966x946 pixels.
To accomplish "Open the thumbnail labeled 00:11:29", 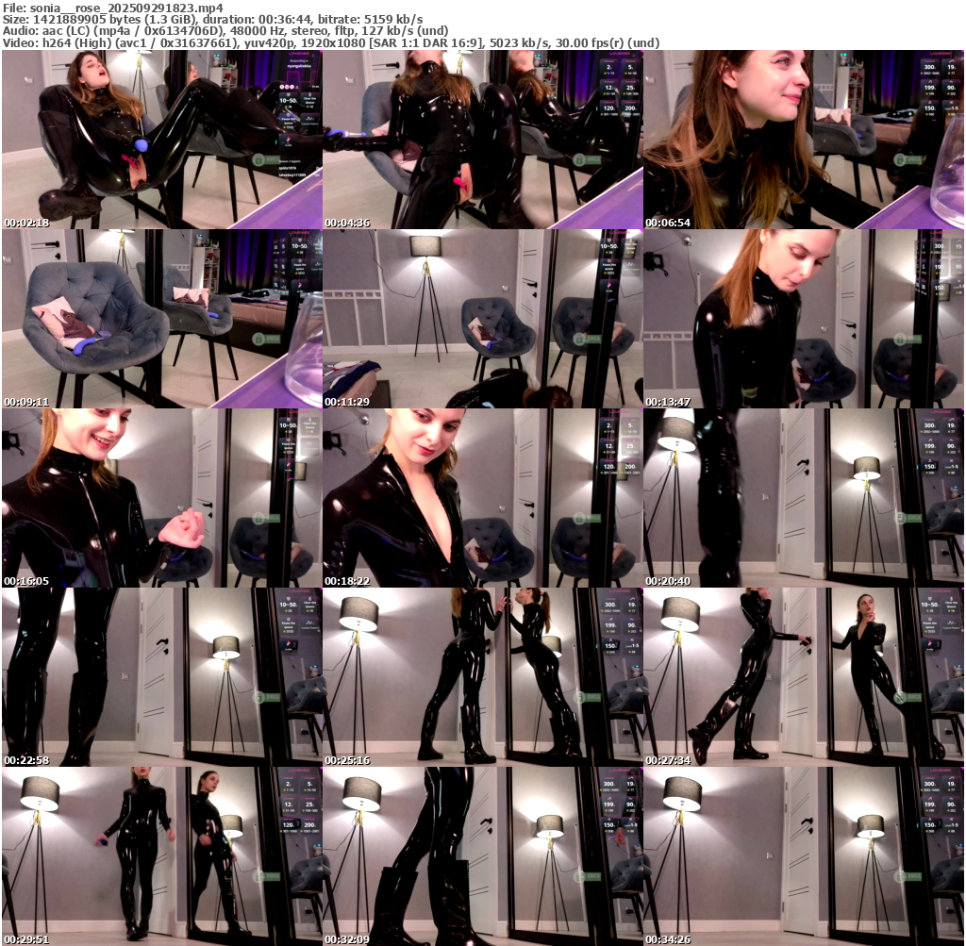I will point(482,319).
